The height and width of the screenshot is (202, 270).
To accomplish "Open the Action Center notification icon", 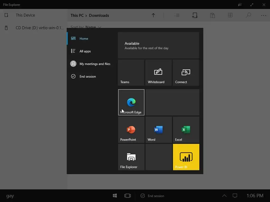I will point(235,196).
